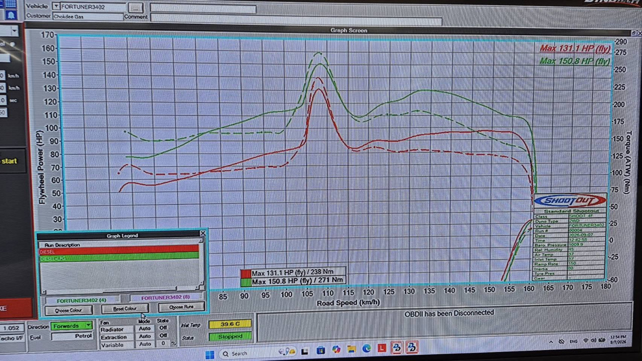Viewport: 642px width, 361px height.
Task: Open Task View from taskbar
Action: click(x=304, y=351)
